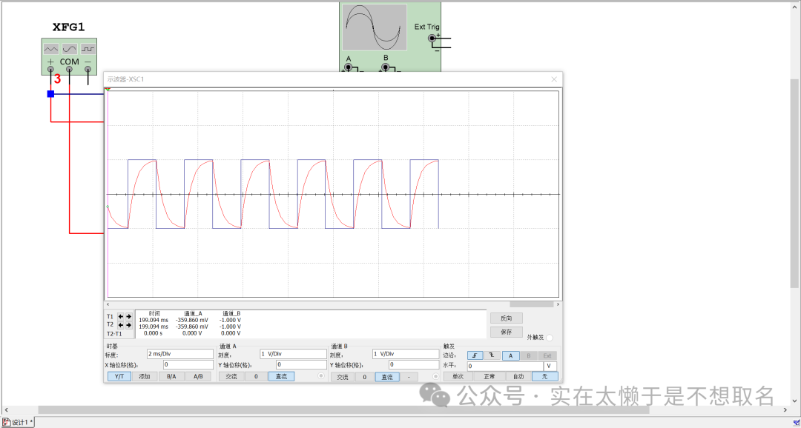Open Channel A 1 V/Div scale field
The width and height of the screenshot is (801, 428).
pos(292,354)
